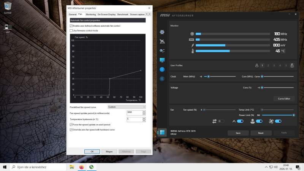Open the Benchmark tab
The height and width of the screenshot is (171, 304).
[123, 14]
